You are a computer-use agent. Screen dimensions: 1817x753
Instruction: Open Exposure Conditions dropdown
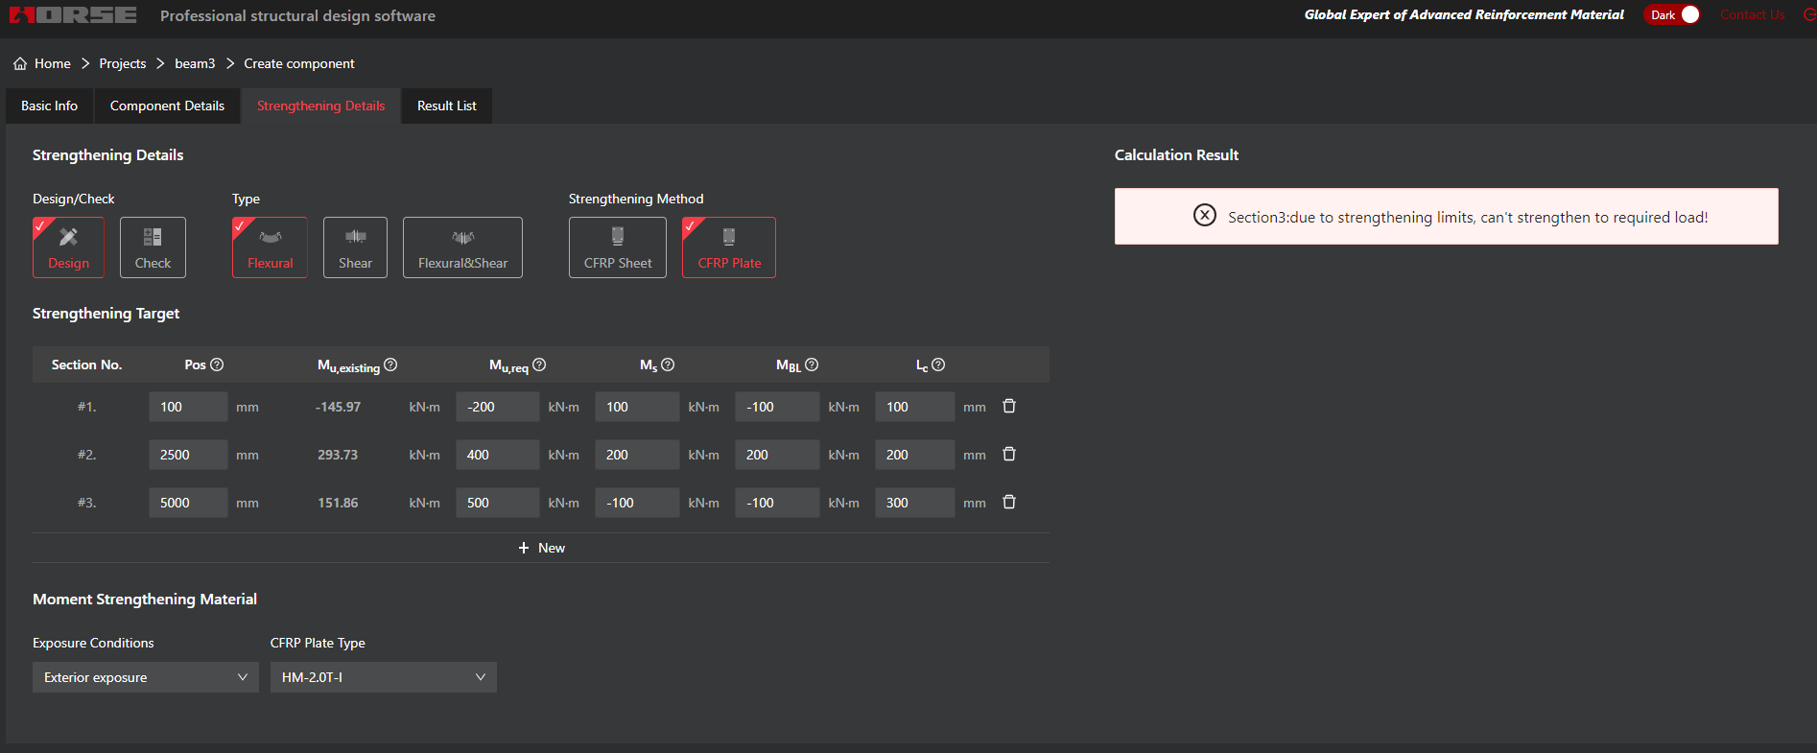click(x=145, y=677)
